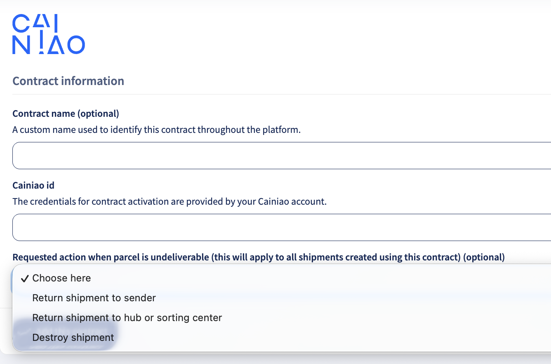Screen dimensions: 551x364
Task: Click the 'A custom name used to identify' description
Action: 157,130
